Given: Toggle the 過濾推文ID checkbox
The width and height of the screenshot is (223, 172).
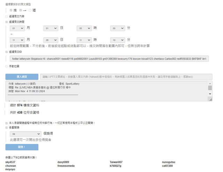Looking at the screenshot, I should (x=7, y=52).
